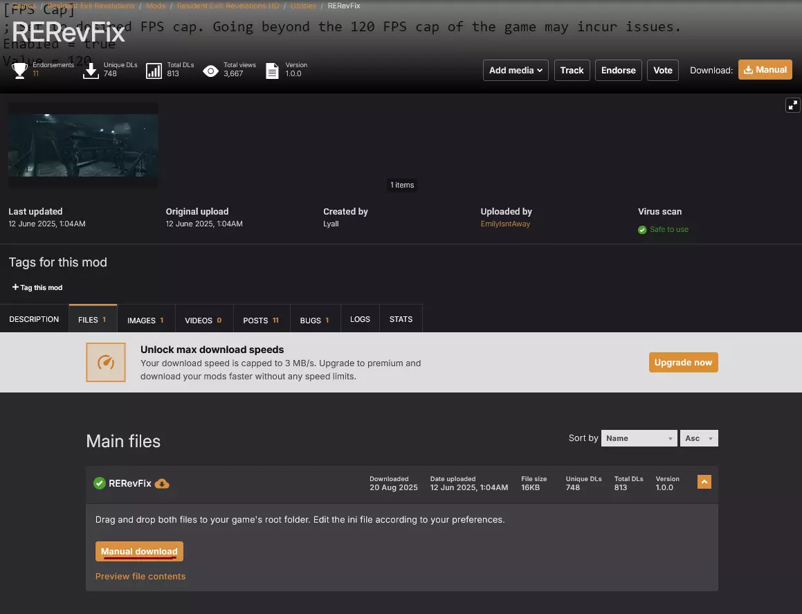Screen dimensions: 802x614
Task: View the Logs tab
Action: coord(360,319)
